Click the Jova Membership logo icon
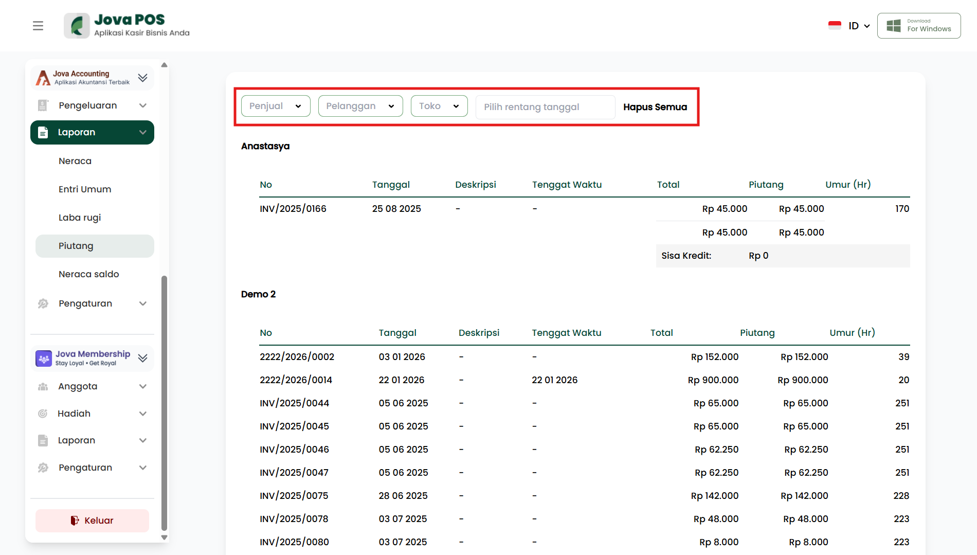The width and height of the screenshot is (977, 555). coord(44,358)
